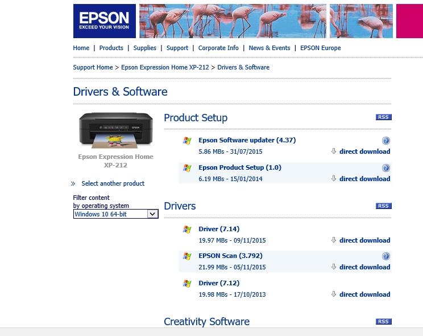Direct download Epson Product Setup

coord(365,179)
